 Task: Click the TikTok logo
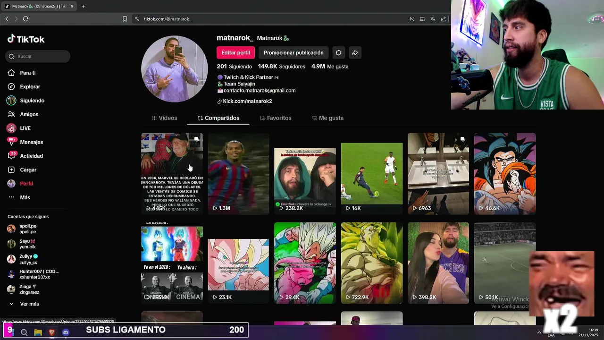[26, 39]
